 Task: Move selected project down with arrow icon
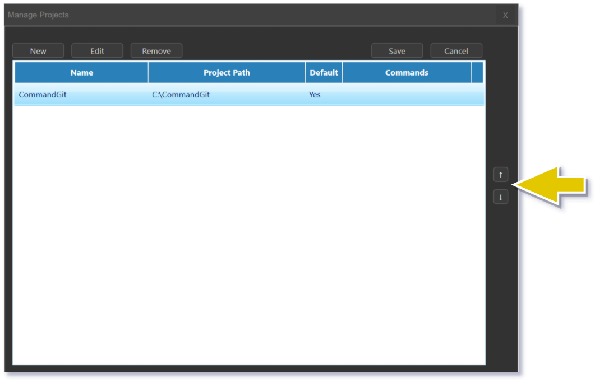pos(501,197)
